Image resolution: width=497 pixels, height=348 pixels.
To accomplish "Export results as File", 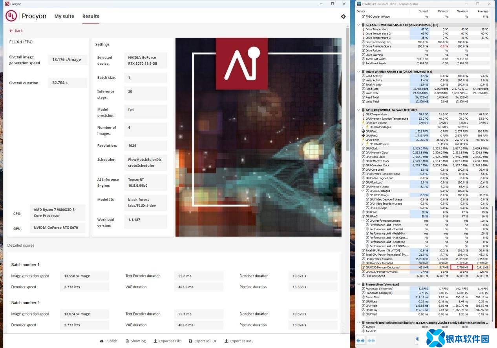I will tap(167, 341).
